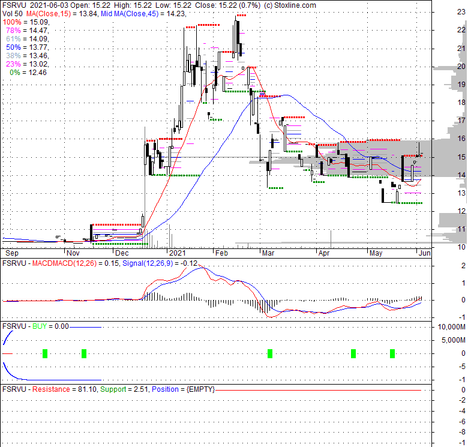This screenshot has height=447, width=468.
Task: Click the price axis label 20
Action: tap(461, 66)
